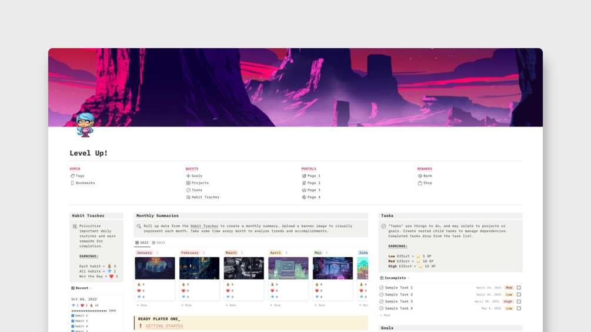Open the April summary card image
This screenshot has height=332, width=591.
pyautogui.click(x=288, y=269)
